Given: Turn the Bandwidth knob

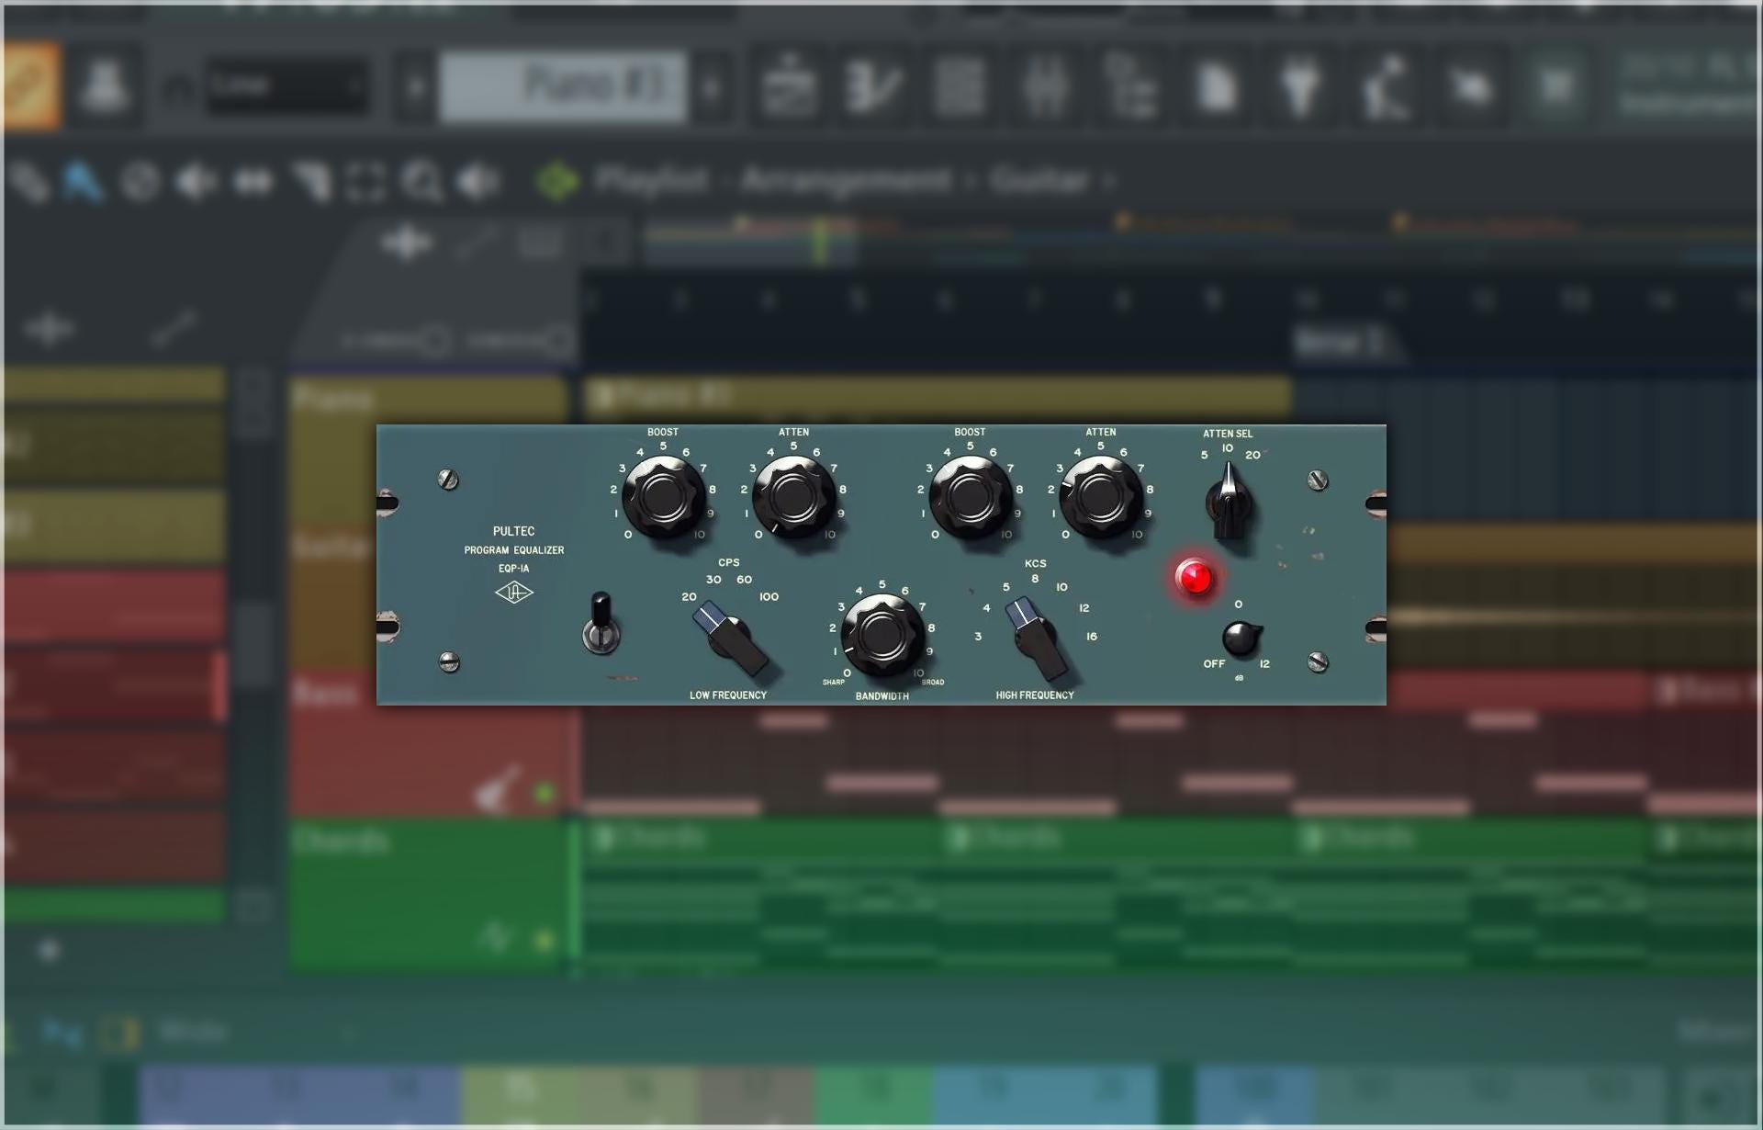Looking at the screenshot, I should point(882,634).
